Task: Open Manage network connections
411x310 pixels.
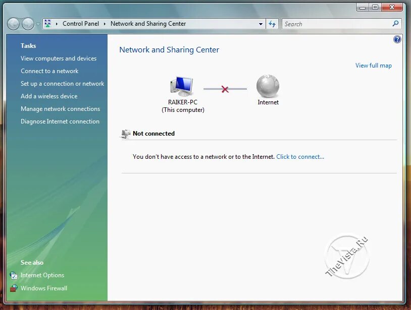Action: [x=60, y=109]
